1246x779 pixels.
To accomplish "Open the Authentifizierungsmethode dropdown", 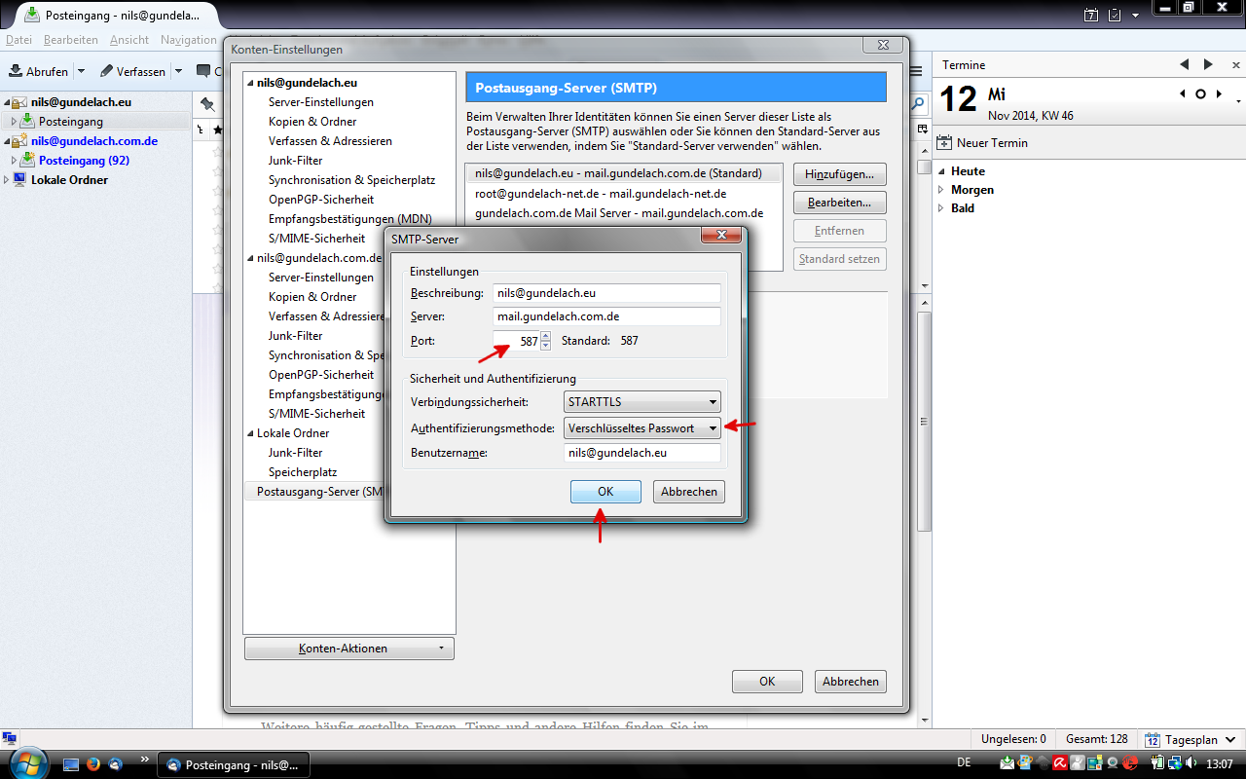I will (x=642, y=428).
